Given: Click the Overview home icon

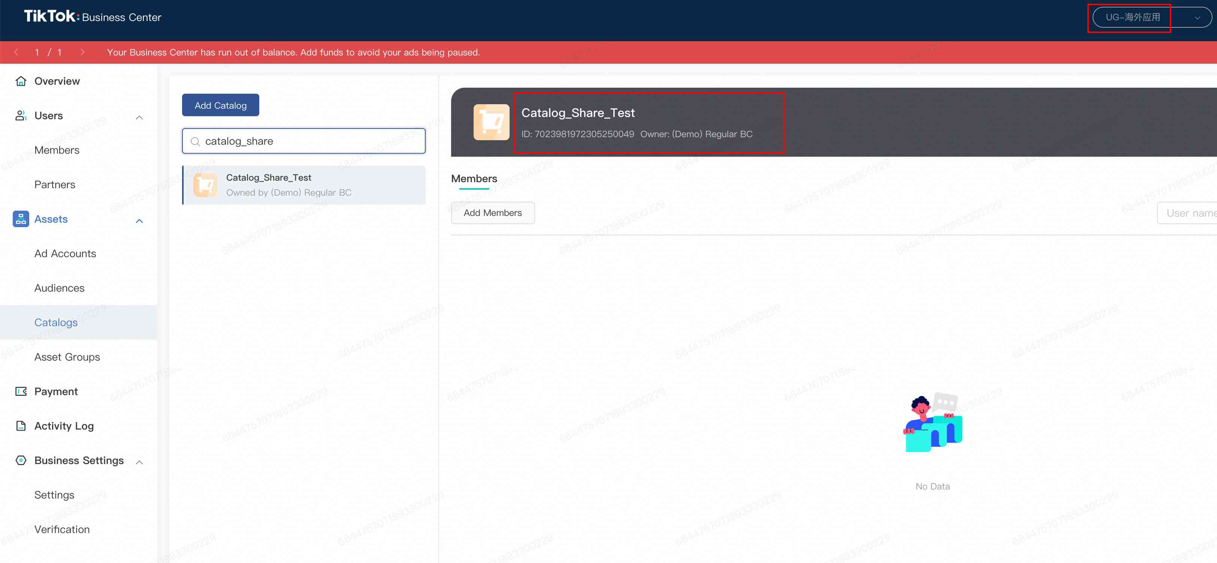Looking at the screenshot, I should (x=21, y=81).
